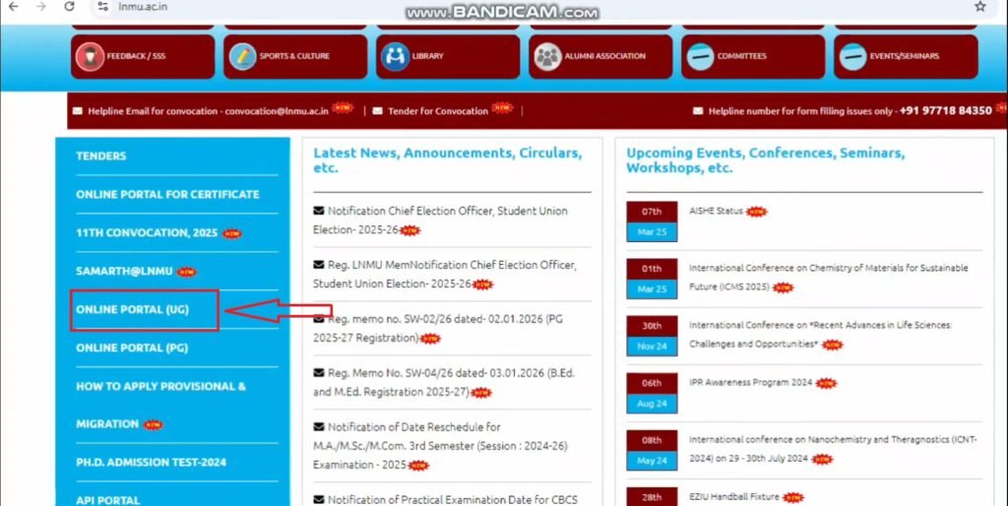Open Notification Chief Election Officer, Student Union Election news
This screenshot has height=506, width=1008.
440,220
